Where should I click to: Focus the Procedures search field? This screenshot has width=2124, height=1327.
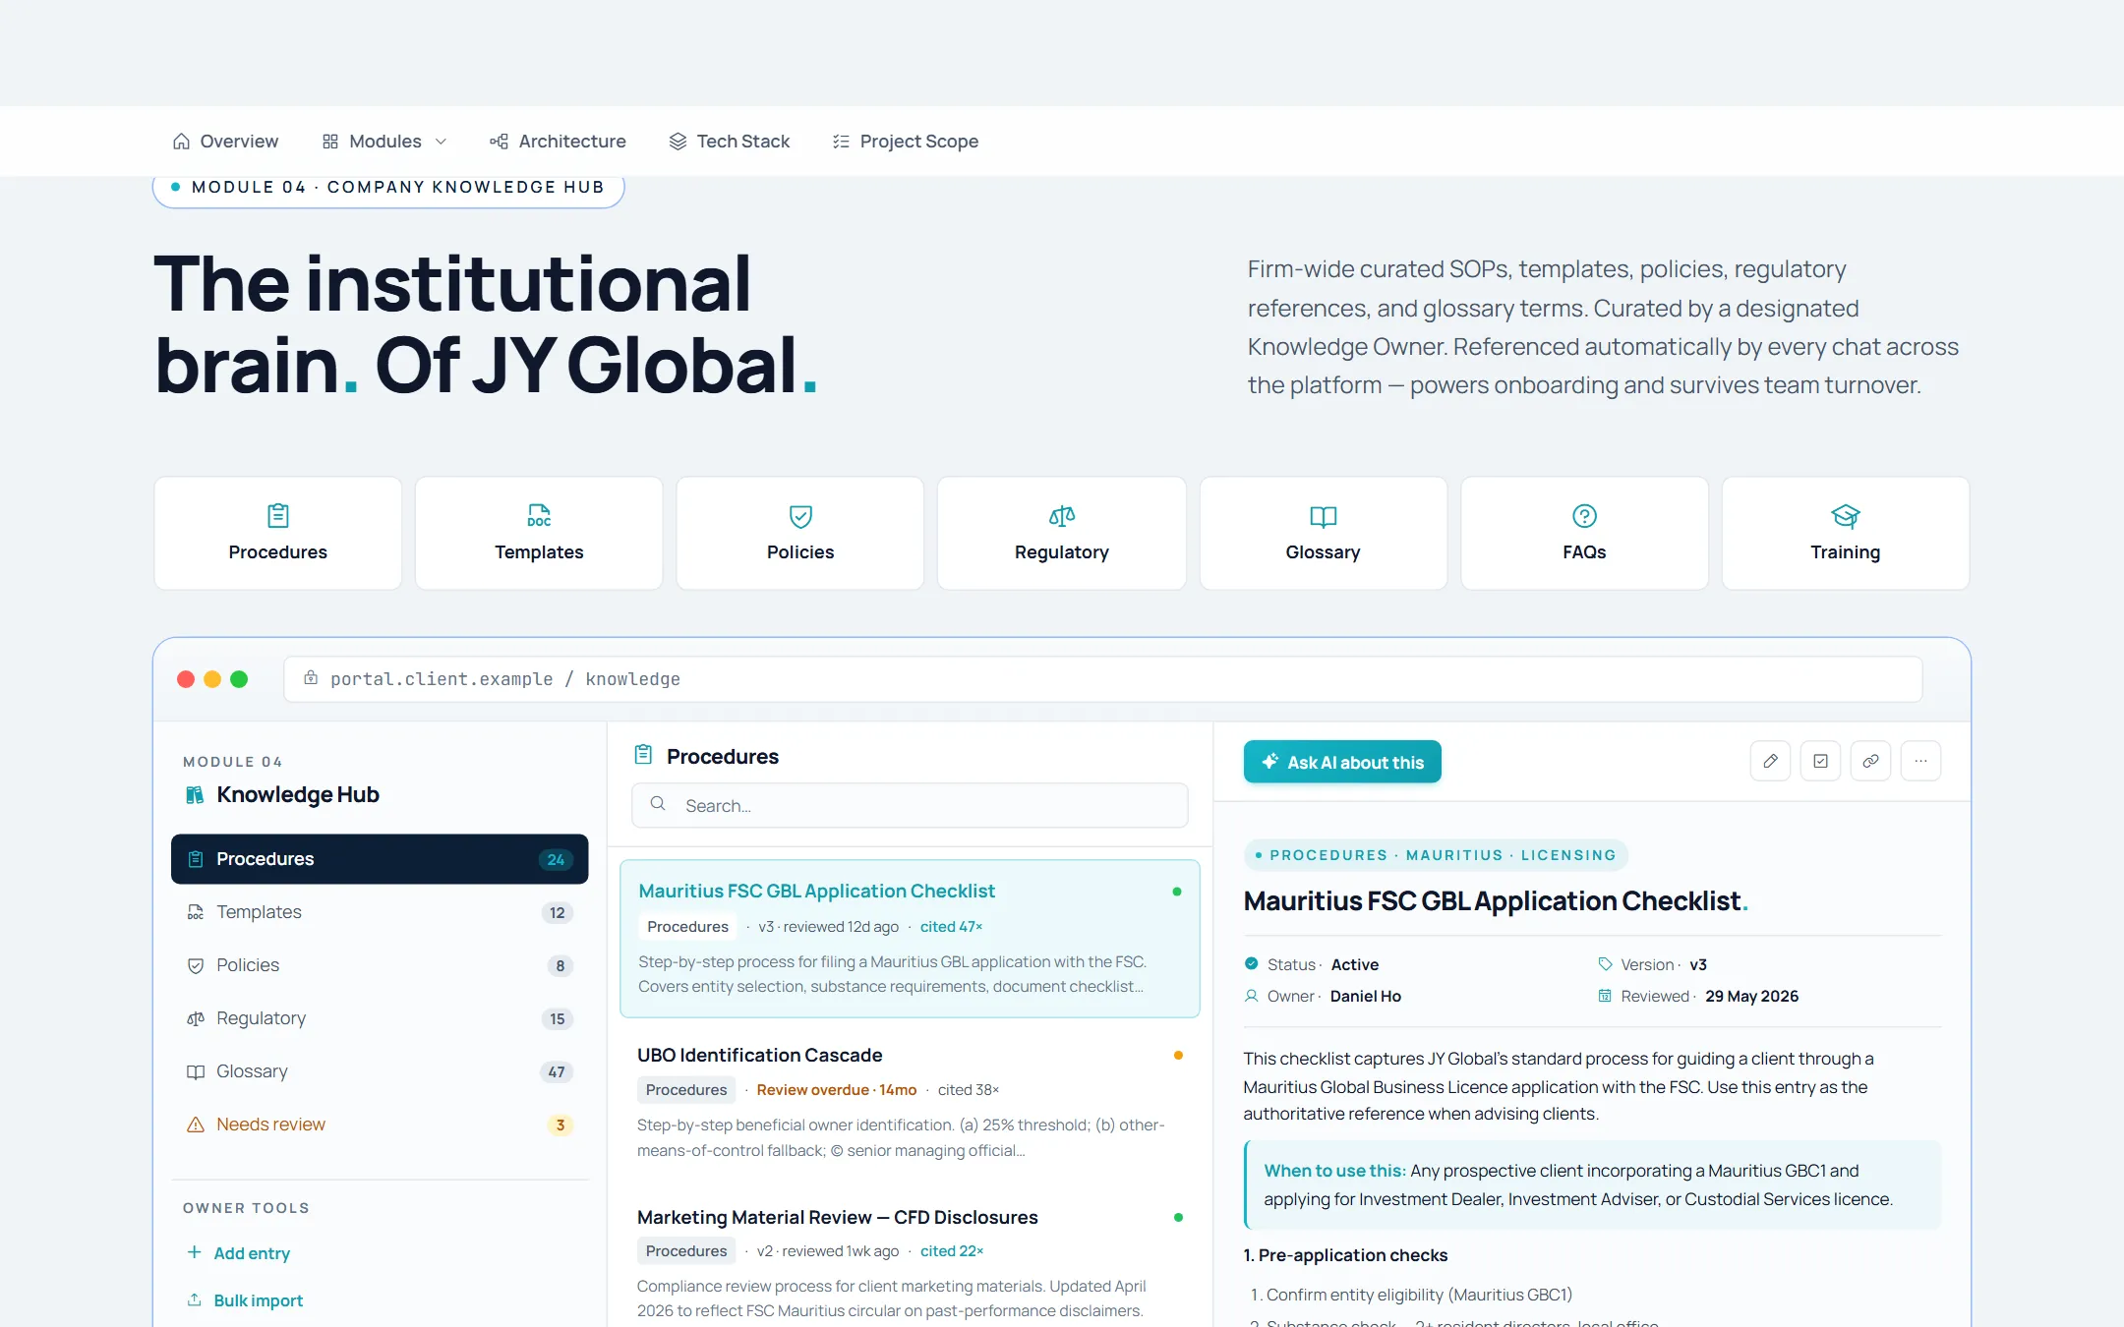(x=910, y=805)
